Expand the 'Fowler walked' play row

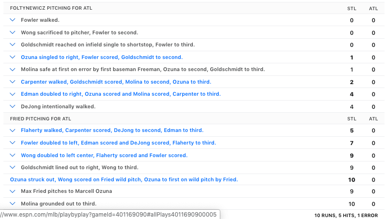coord(13,20)
